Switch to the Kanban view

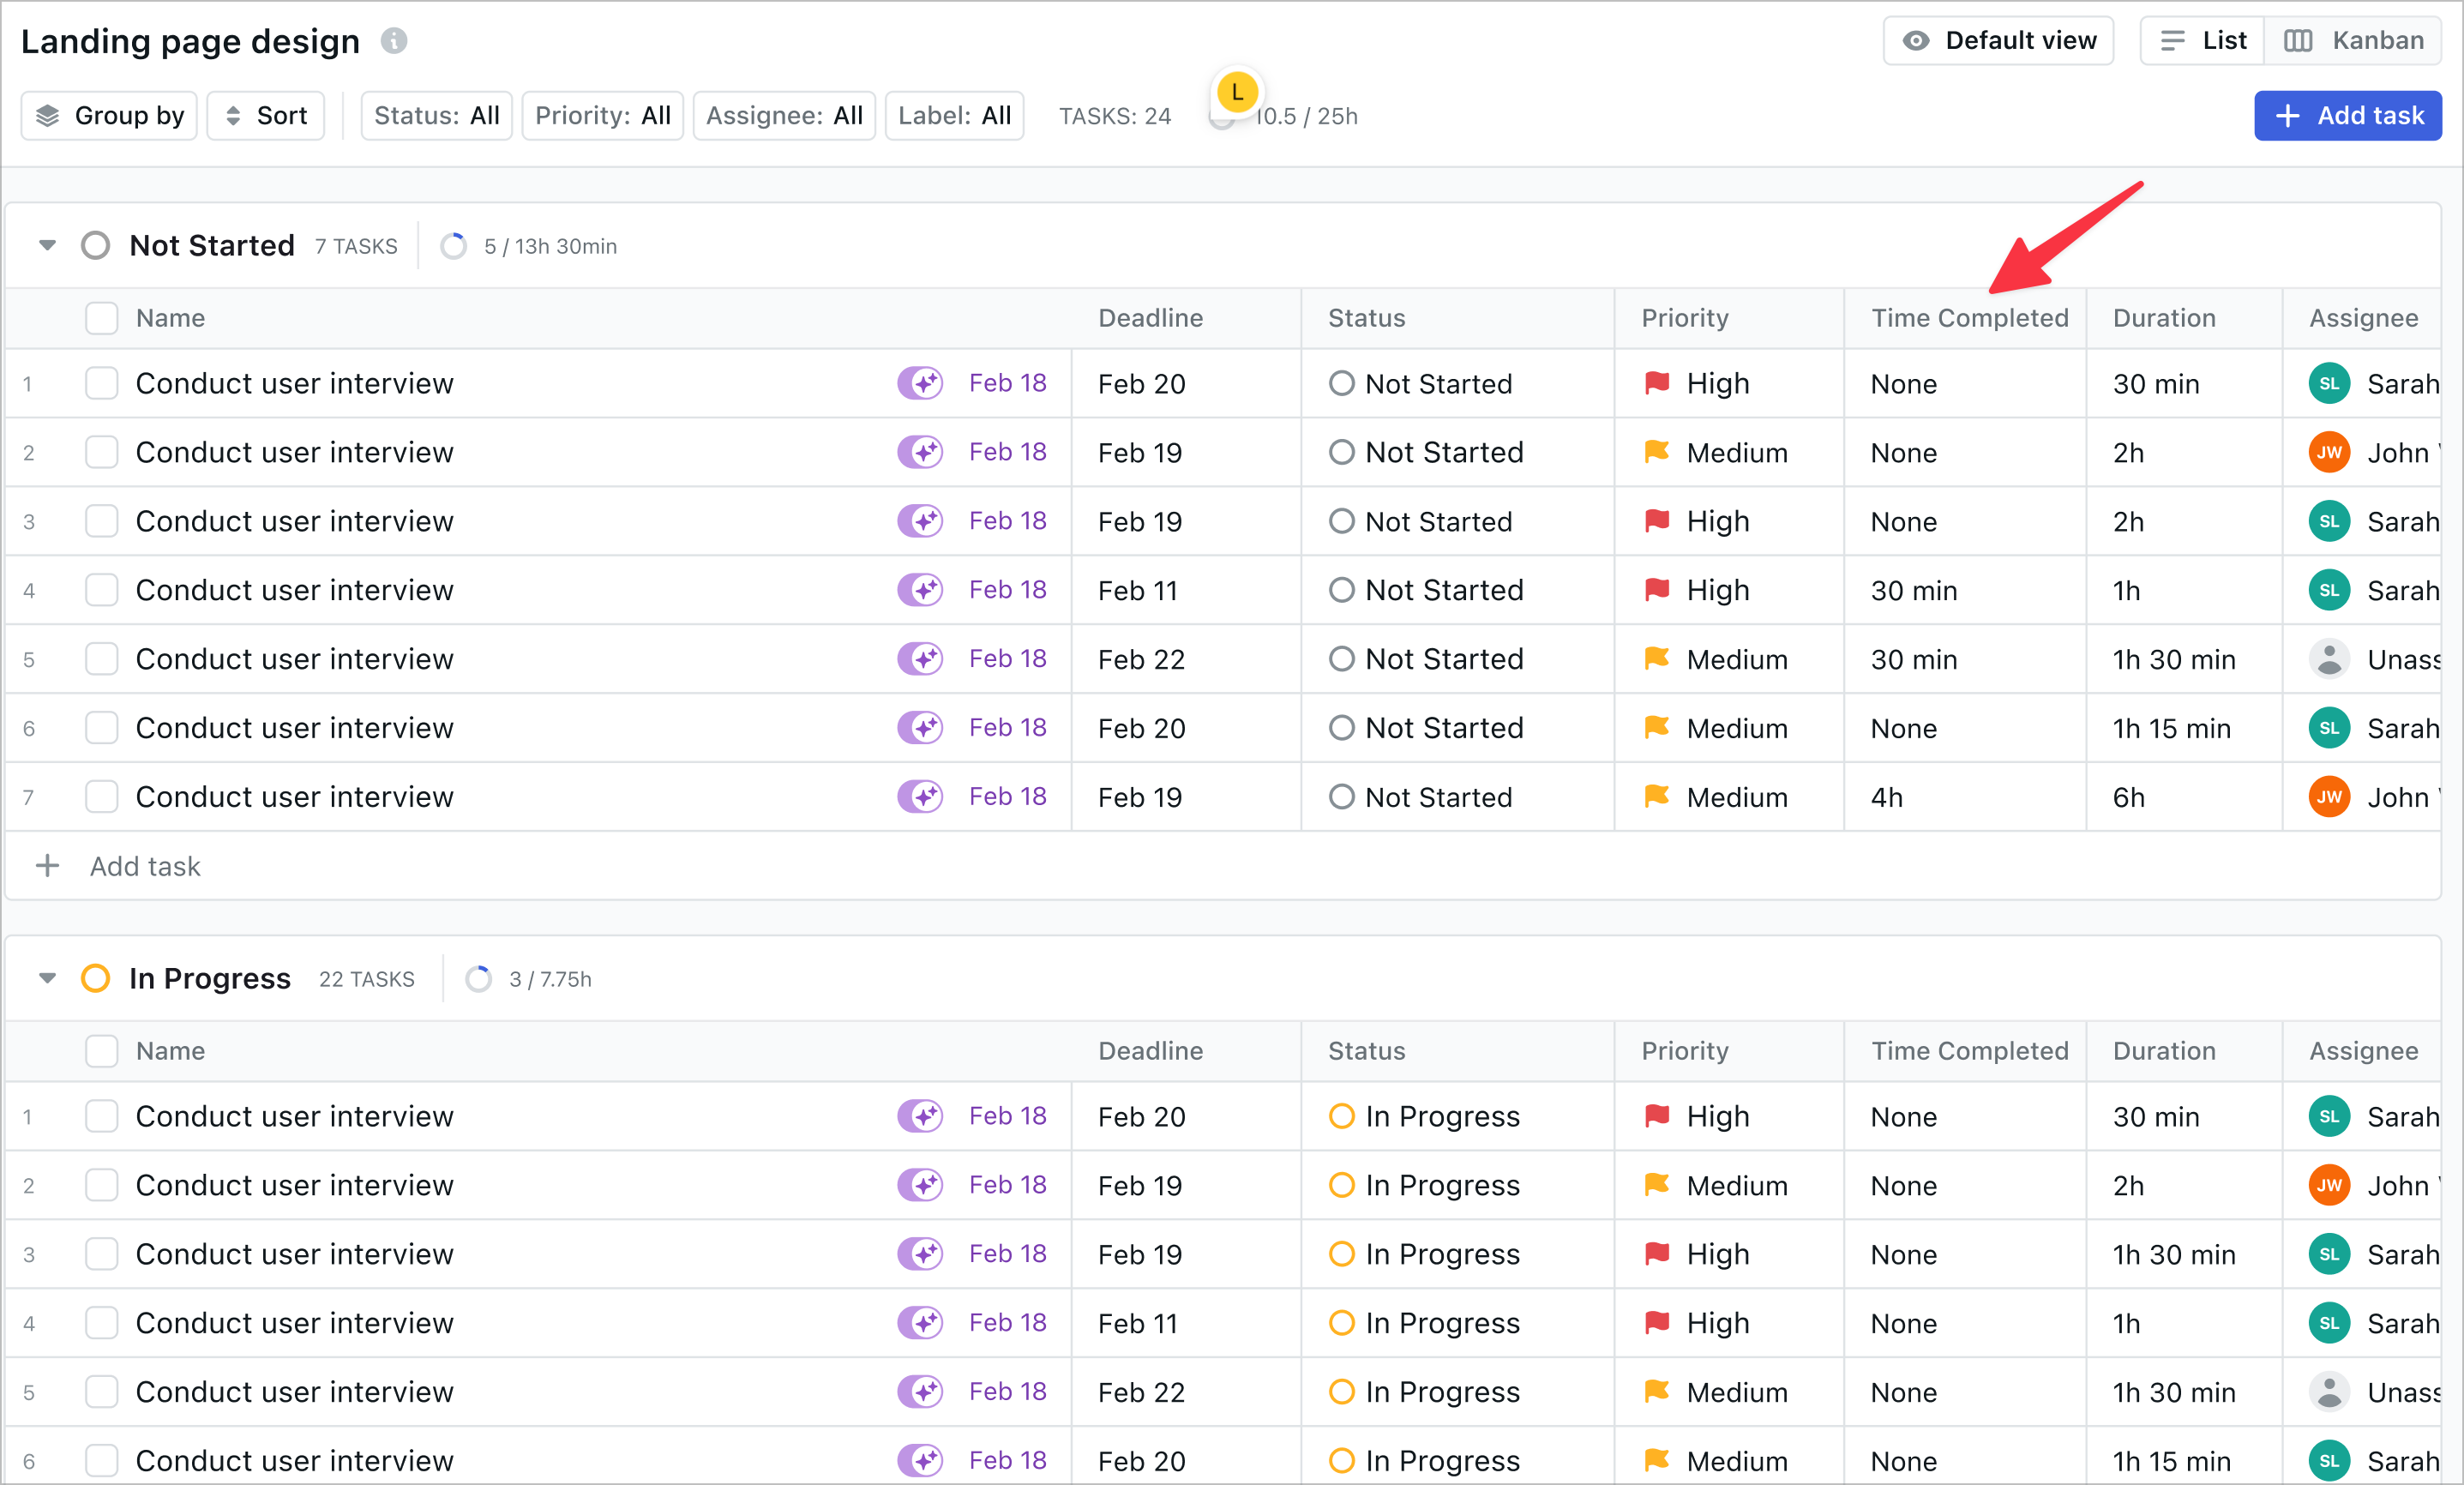pos(2355,40)
